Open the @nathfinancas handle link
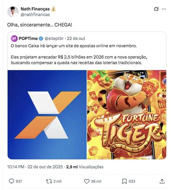Image resolution: width=171 pixels, height=190 pixels. pyautogui.click(x=35, y=15)
